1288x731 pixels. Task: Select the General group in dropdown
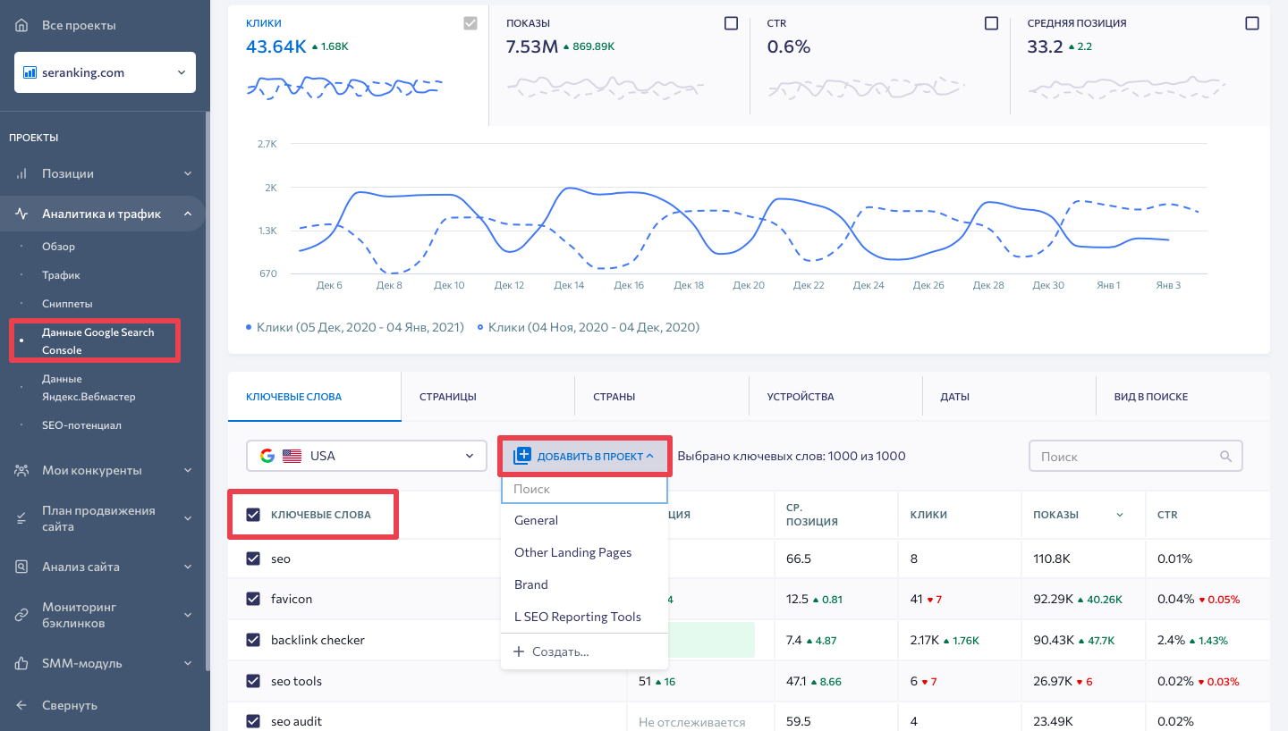[x=584, y=520]
